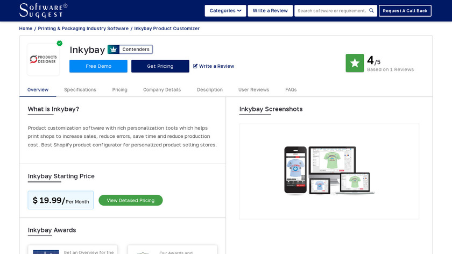Go to the Home breadcrumb

point(26,29)
